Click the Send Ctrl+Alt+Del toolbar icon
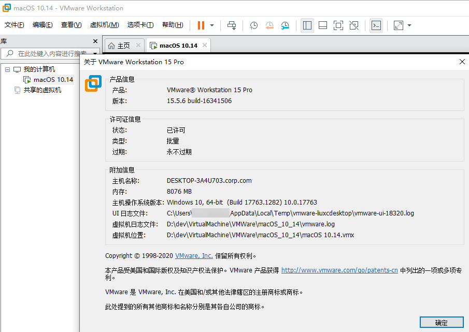This screenshot has height=332, width=469. (232, 25)
